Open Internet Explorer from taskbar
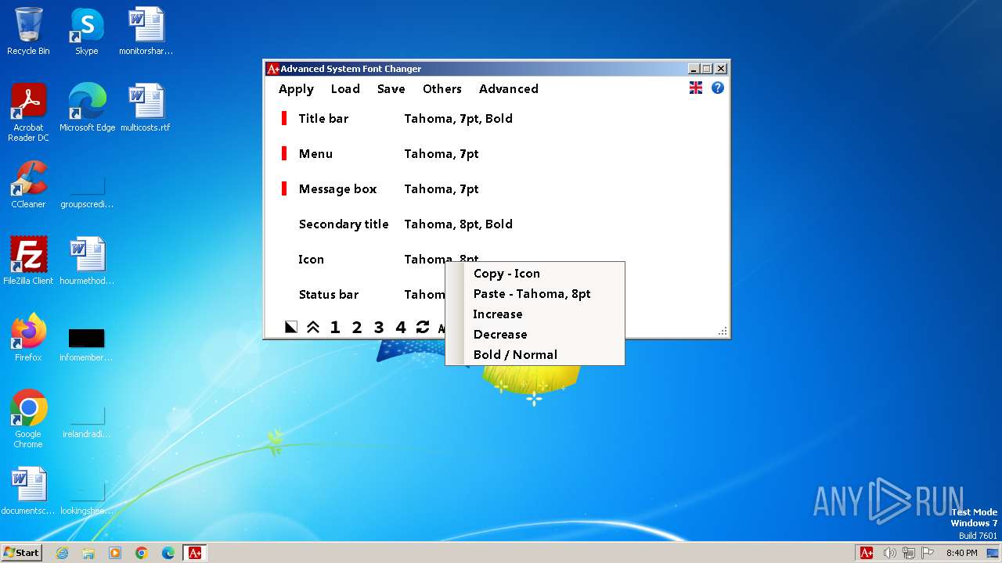Image resolution: width=1002 pixels, height=563 pixels. (62, 553)
